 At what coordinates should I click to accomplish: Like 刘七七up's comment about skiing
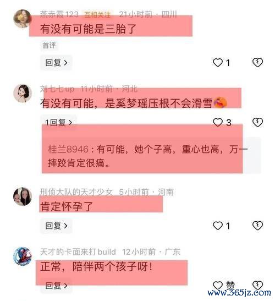tap(218, 122)
